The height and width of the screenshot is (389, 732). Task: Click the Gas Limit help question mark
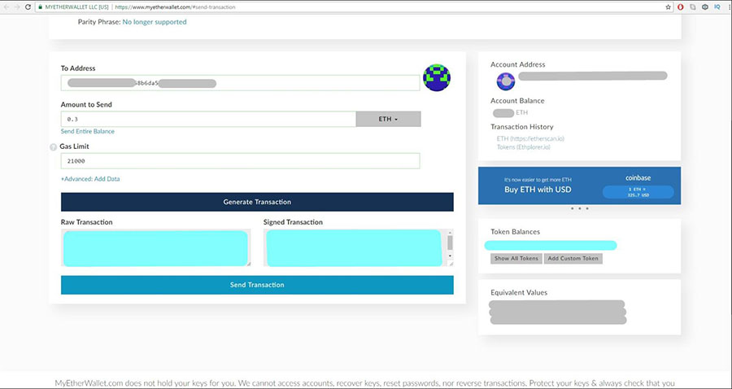(x=53, y=147)
